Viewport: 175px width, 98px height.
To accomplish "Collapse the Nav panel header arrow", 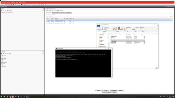I will point(1,9).
